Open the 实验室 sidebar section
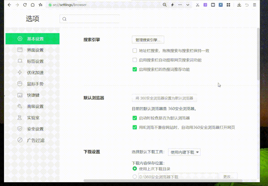268x186 pixels. pyautogui.click(x=32, y=118)
